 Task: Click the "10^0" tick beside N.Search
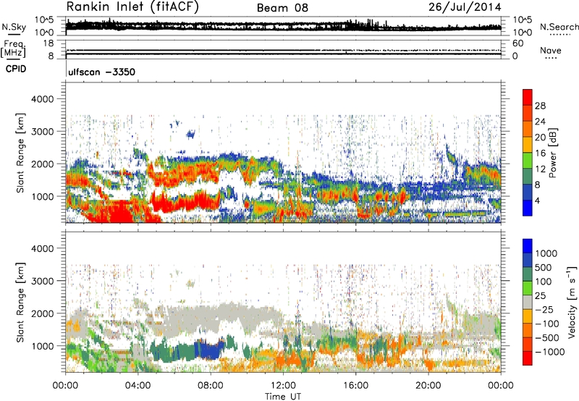[522, 33]
